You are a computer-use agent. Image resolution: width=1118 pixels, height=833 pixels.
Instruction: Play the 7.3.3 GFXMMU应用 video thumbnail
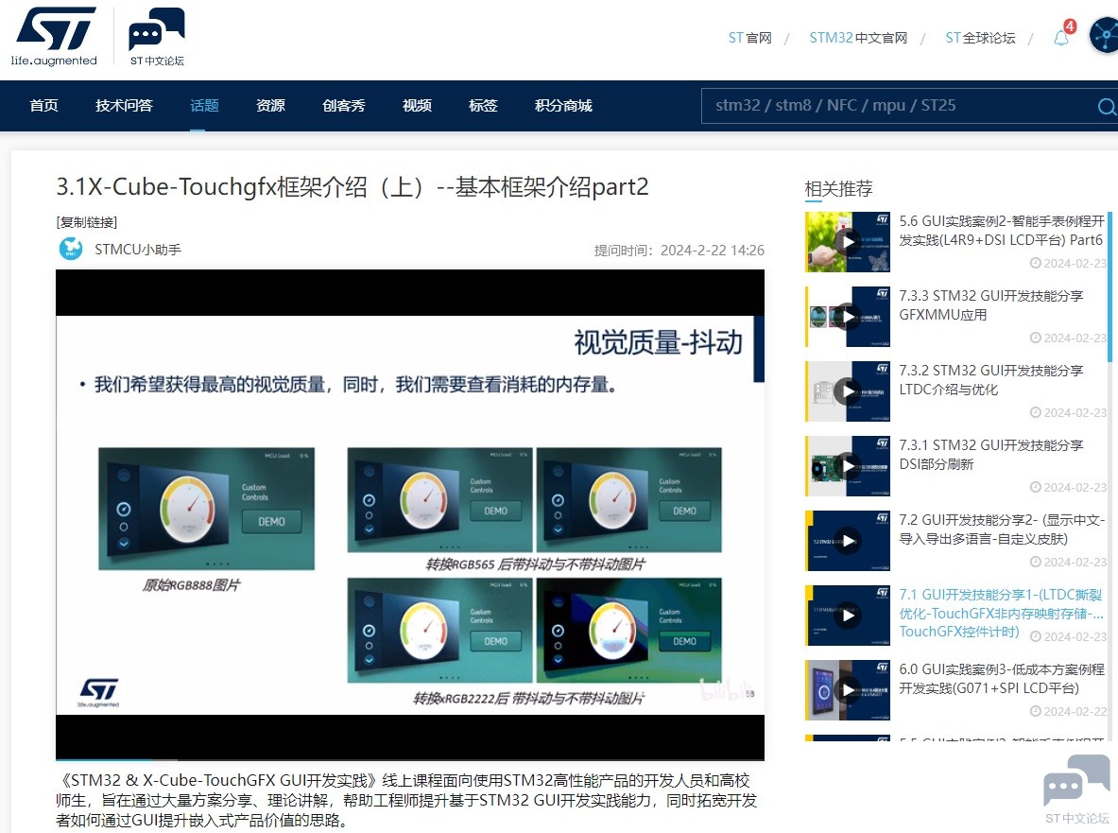point(847,317)
